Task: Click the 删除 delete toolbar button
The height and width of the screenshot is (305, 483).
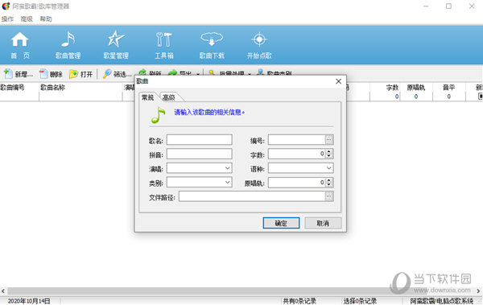Action: click(52, 74)
